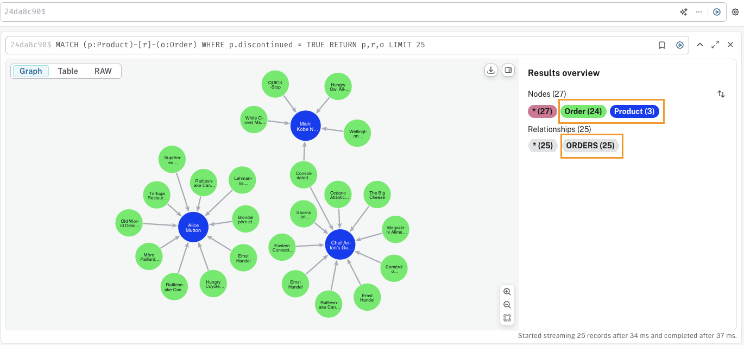Switch to the RAW view tab

tap(103, 71)
